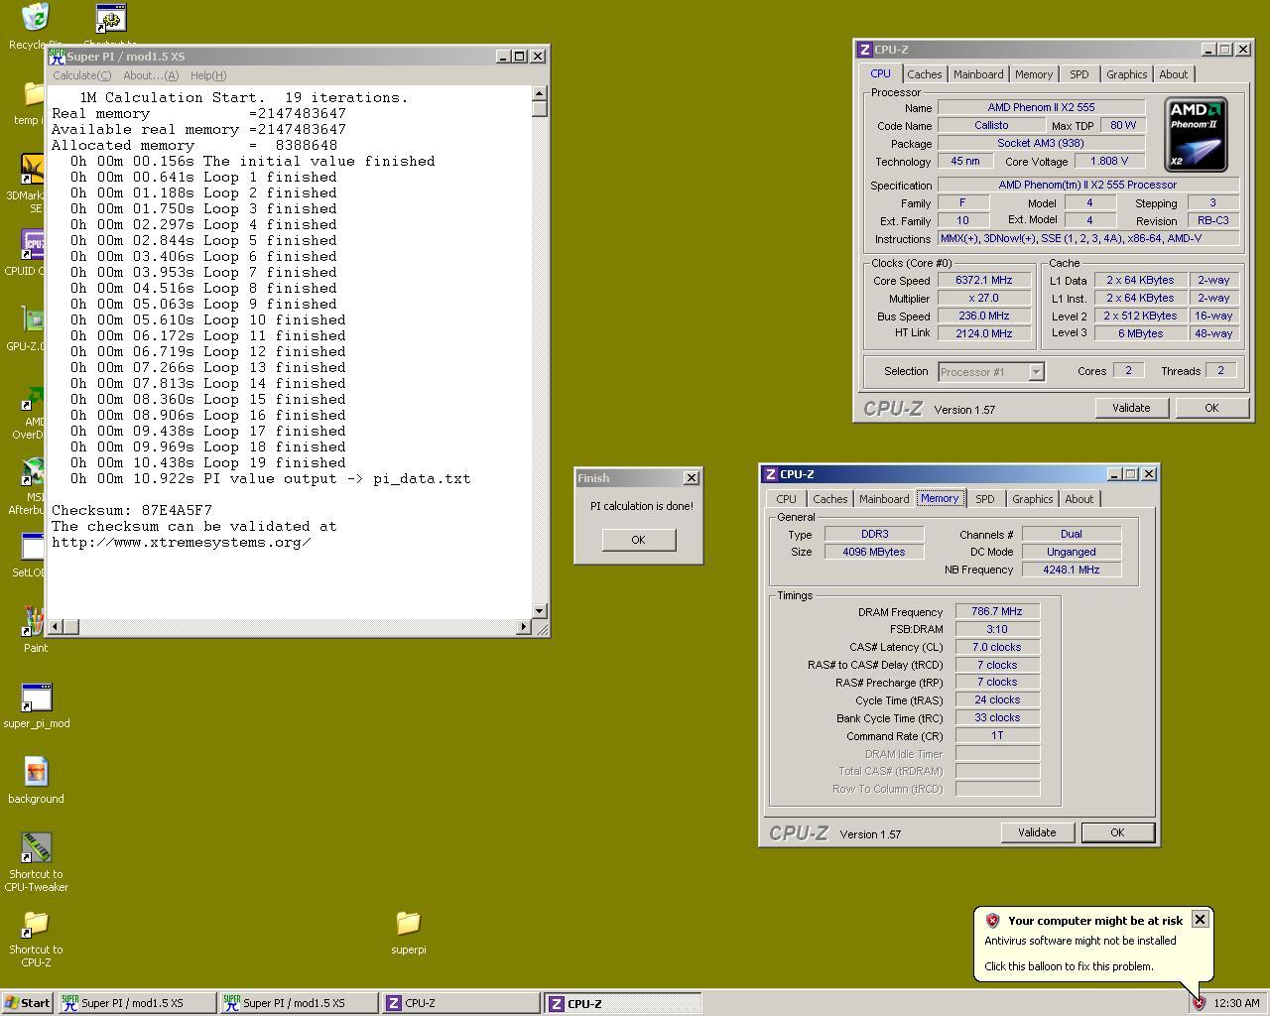Viewport: 1270px width, 1016px height.
Task: Switch to SPD tab in lower CPU-Z window
Action: [984, 499]
